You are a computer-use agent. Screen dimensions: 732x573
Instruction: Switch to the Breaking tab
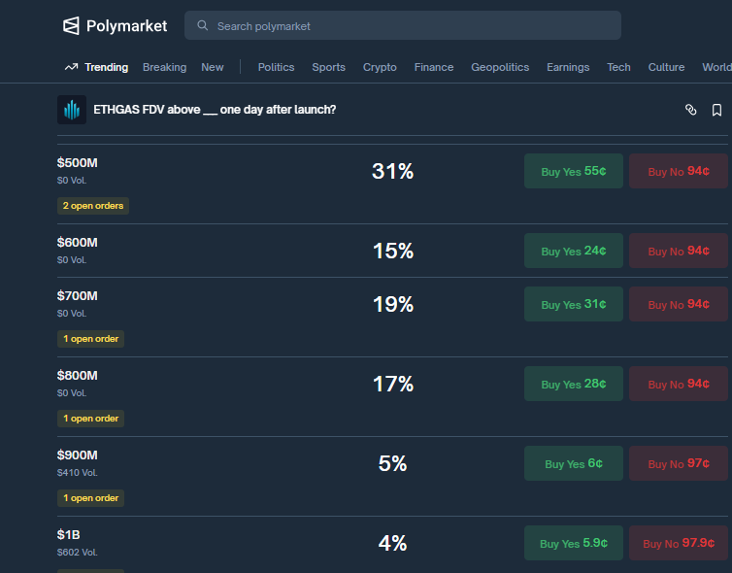coord(164,67)
